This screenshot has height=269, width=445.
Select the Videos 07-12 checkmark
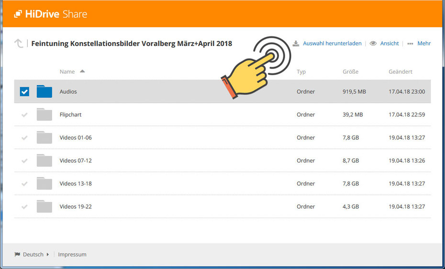[24, 161]
